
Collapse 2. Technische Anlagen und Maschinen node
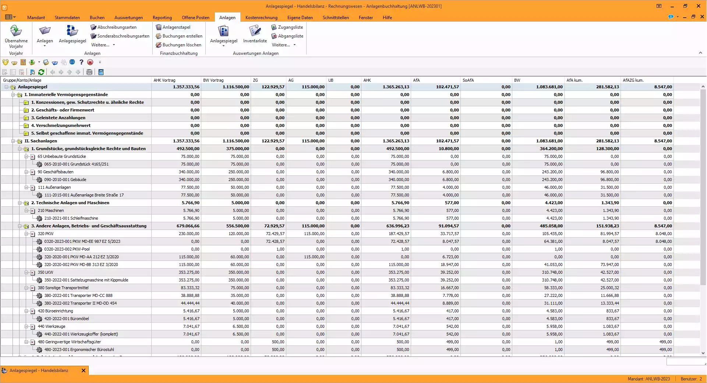(x=20, y=203)
